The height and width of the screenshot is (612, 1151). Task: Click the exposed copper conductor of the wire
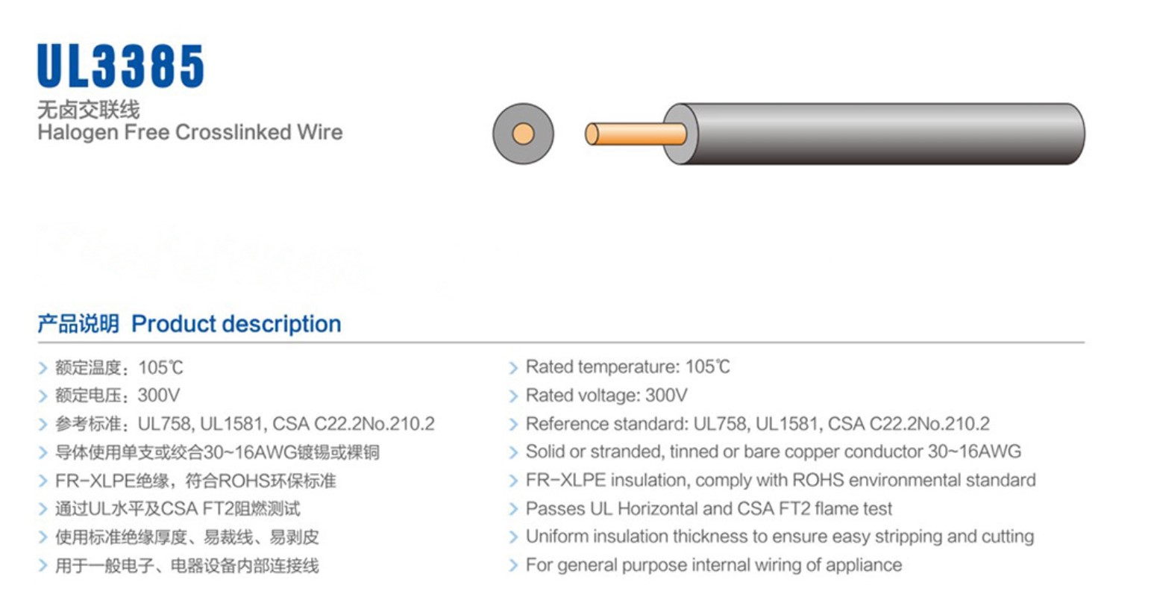coord(634,134)
